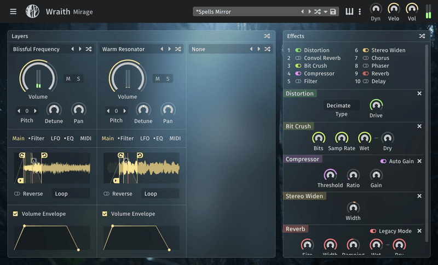Uncheck Volume Envelope for Warm Resonator layer
Image resolution: width=438 pixels, height=265 pixels.
point(105,214)
